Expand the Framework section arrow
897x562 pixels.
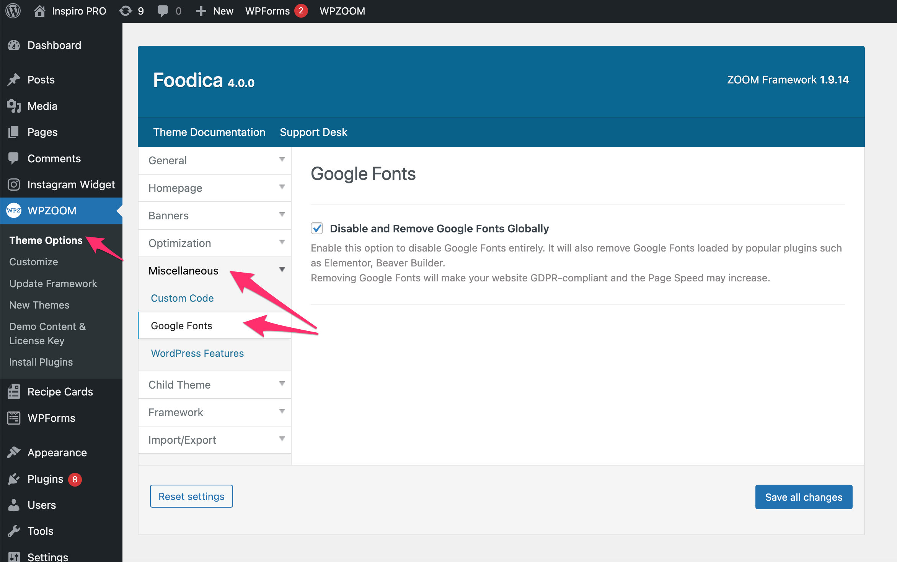pos(282,412)
